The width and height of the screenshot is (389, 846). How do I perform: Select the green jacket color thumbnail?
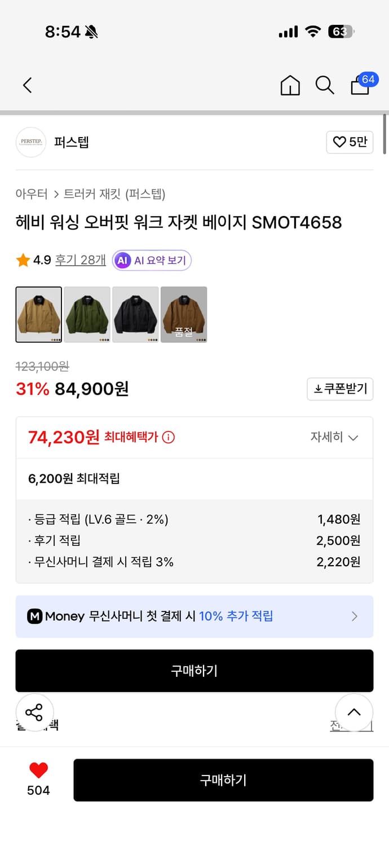pyautogui.click(x=87, y=314)
